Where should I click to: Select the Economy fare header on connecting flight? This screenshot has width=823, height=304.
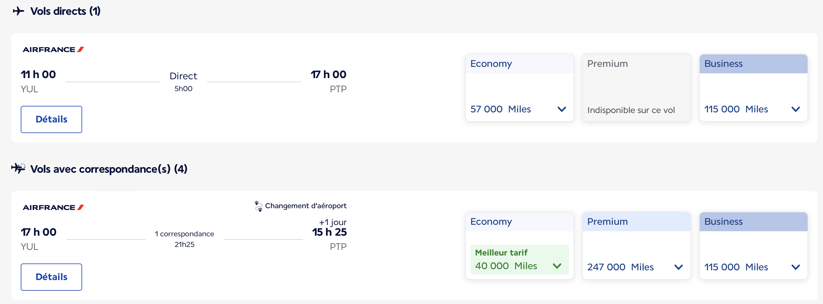(519, 222)
